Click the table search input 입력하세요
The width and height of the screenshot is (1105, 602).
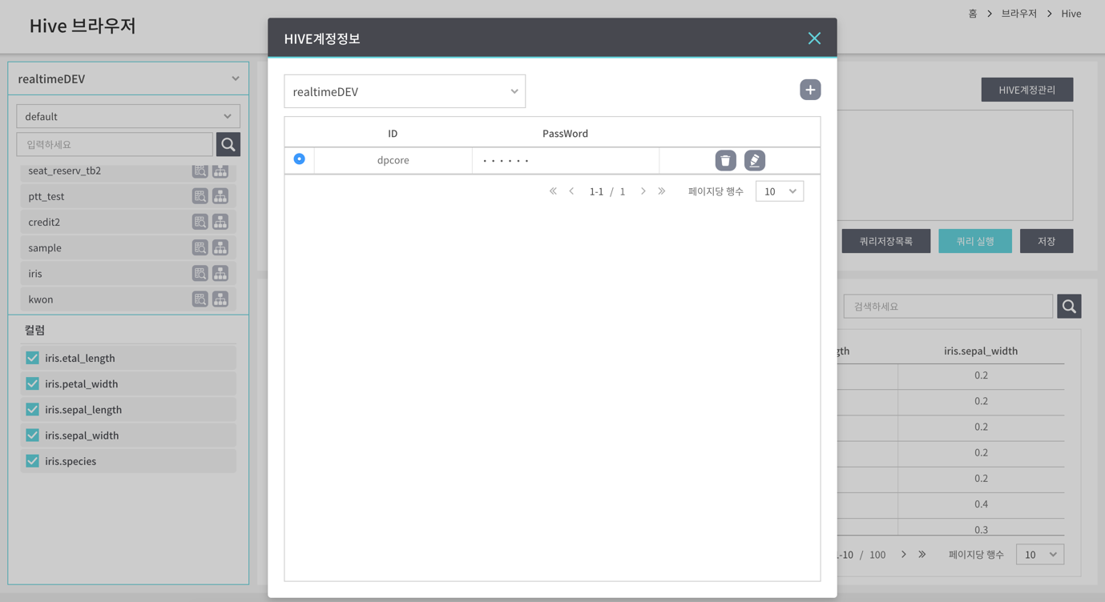115,144
